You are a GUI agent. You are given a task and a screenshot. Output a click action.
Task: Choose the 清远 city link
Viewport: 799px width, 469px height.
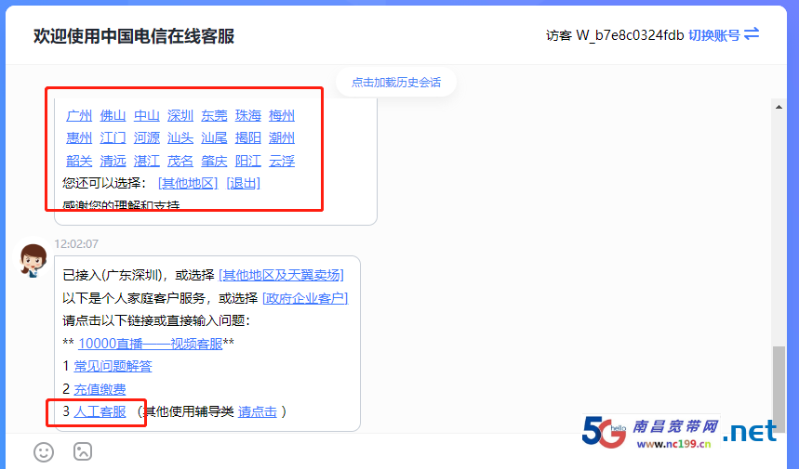pyautogui.click(x=113, y=162)
